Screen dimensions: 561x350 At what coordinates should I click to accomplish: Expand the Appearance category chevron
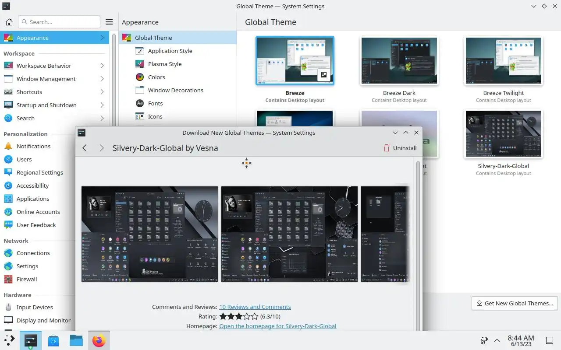coord(102,38)
